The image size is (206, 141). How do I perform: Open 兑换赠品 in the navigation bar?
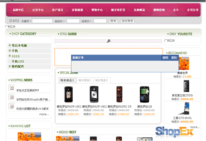pyautogui.click(x=139, y=10)
